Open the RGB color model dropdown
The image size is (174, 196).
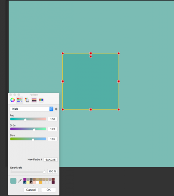point(31,109)
